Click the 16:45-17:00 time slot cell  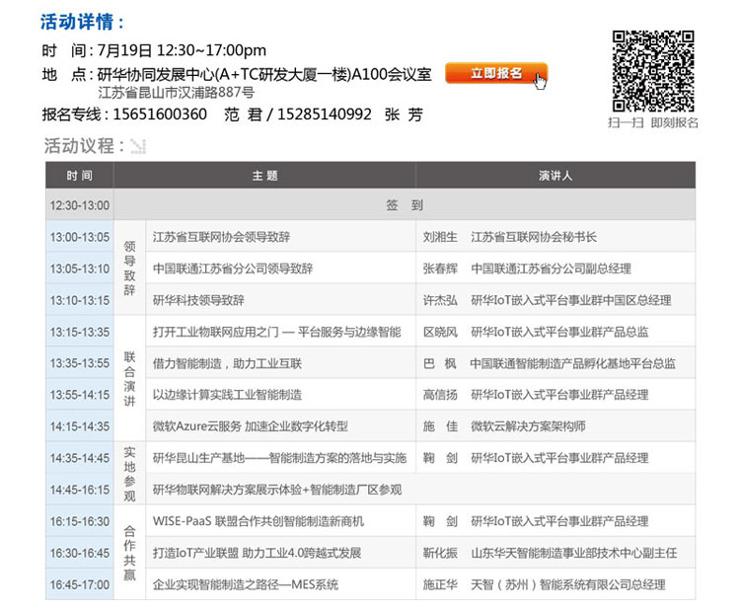pos(80,584)
